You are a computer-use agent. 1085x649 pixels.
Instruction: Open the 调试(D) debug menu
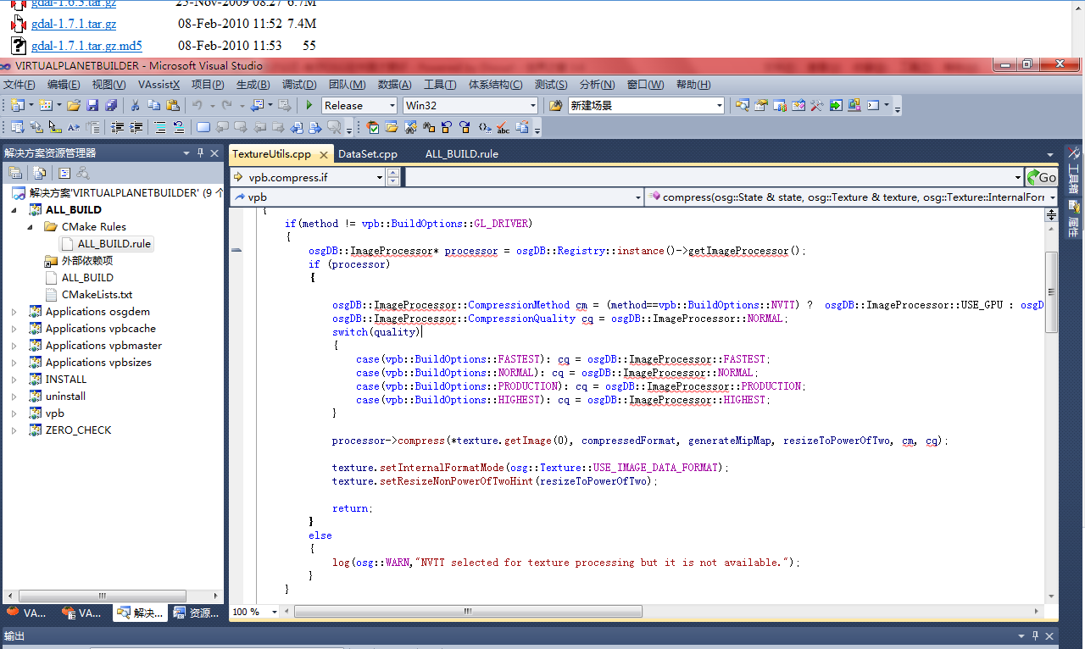[x=299, y=85]
